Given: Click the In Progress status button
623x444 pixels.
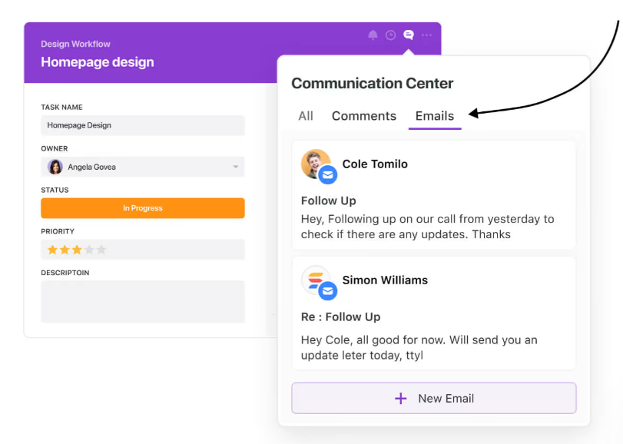Looking at the screenshot, I should (x=143, y=208).
